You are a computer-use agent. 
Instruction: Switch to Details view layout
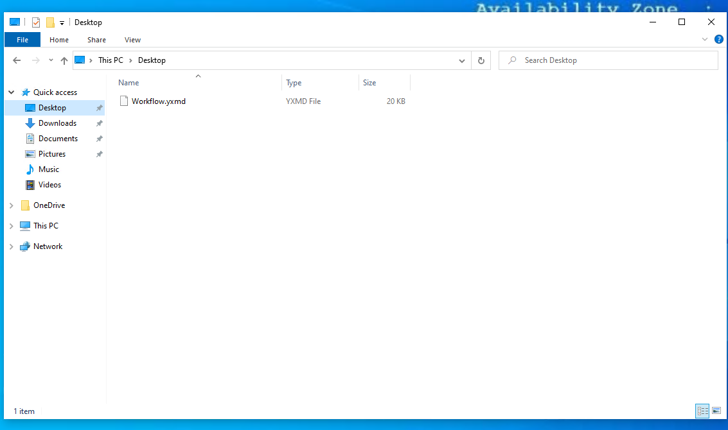702,411
